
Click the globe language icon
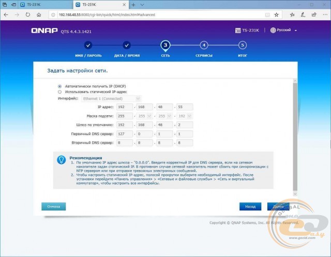pyautogui.click(x=273, y=30)
